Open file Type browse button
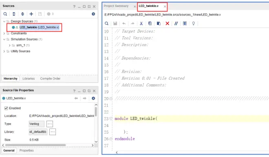The image size is (269, 157). point(50,124)
